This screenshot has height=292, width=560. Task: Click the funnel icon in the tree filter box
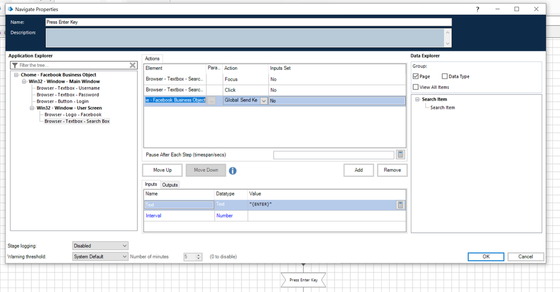point(15,65)
